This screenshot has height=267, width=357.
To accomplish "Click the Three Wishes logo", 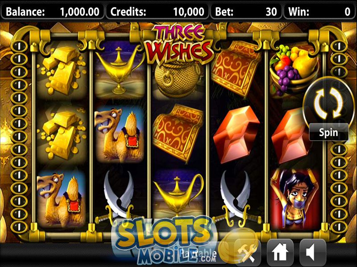I will coord(180,44).
